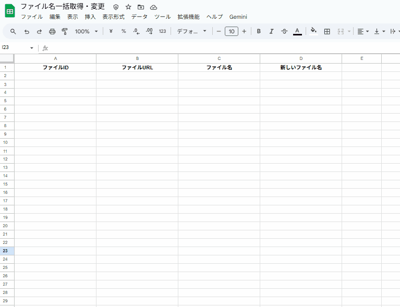Open the ツール menu

click(163, 17)
